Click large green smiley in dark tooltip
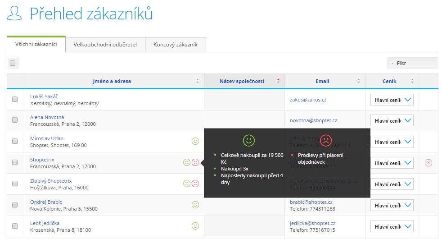The width and height of the screenshot is (442, 239). [x=248, y=140]
